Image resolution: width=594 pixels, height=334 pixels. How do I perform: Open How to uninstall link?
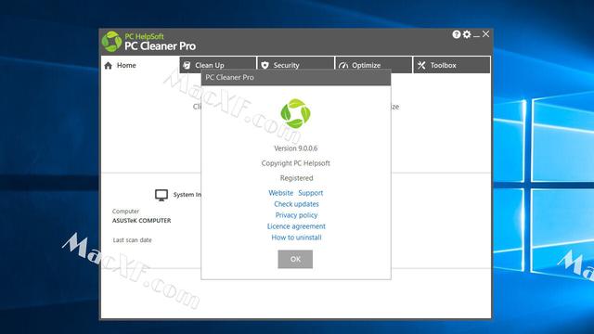click(x=296, y=238)
